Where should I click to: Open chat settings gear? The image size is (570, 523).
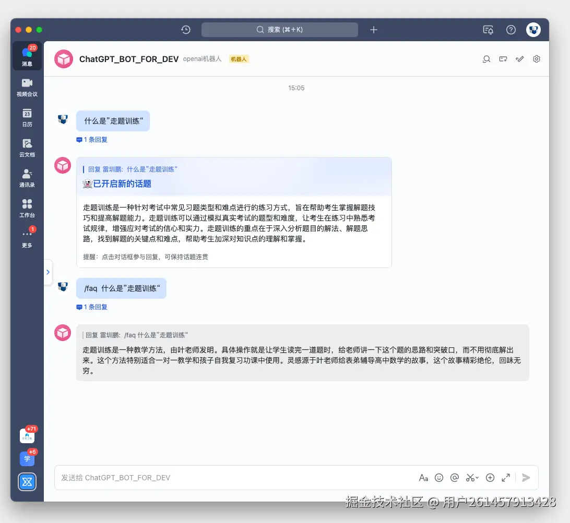pos(537,59)
